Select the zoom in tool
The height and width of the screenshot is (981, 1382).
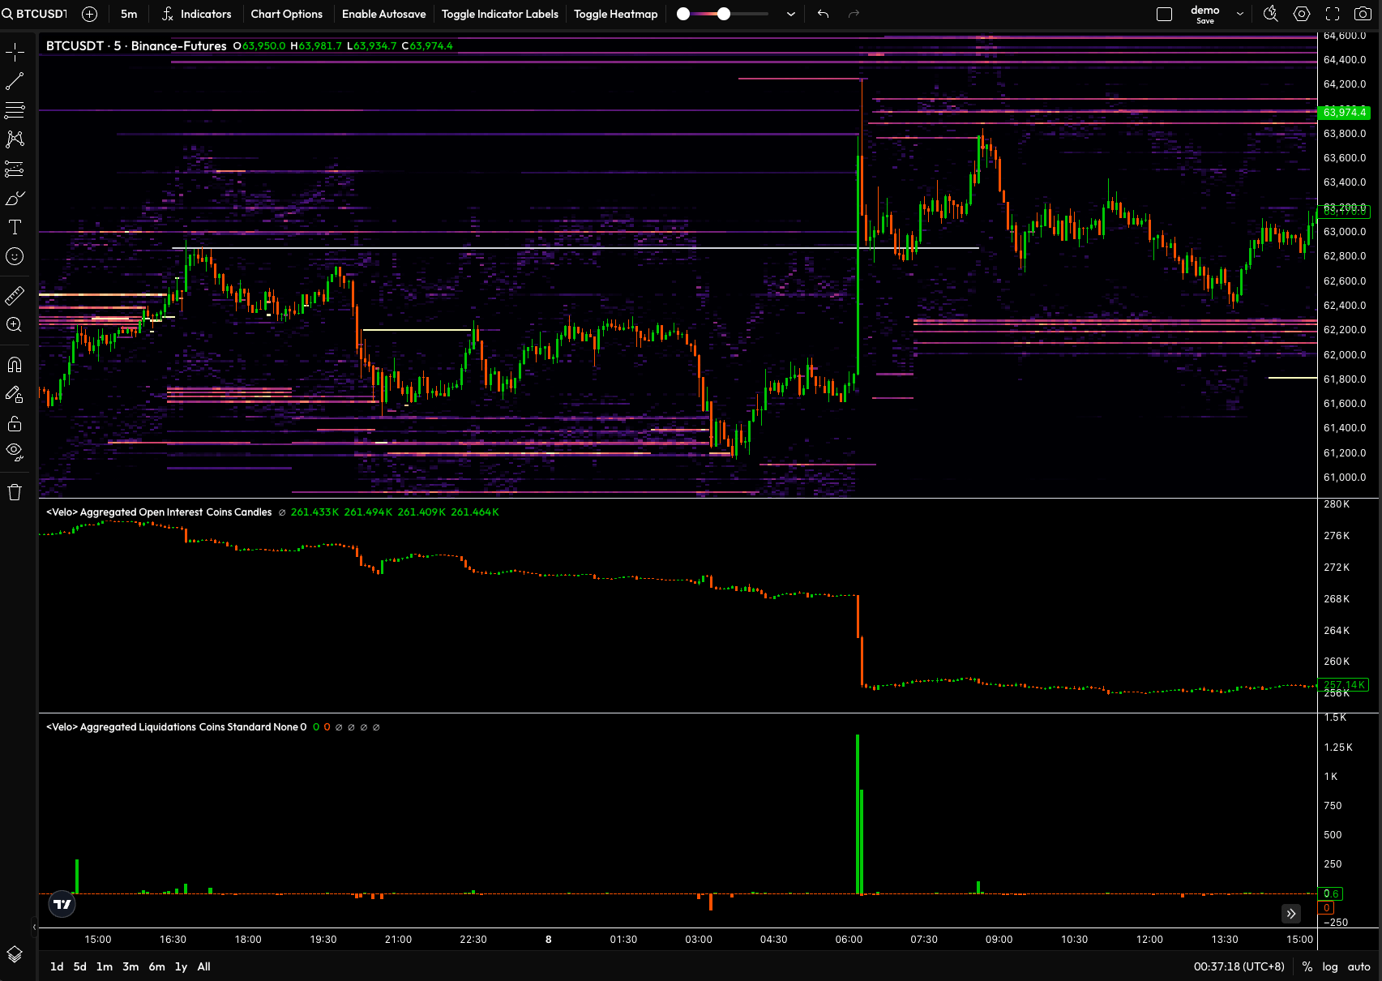pos(15,324)
